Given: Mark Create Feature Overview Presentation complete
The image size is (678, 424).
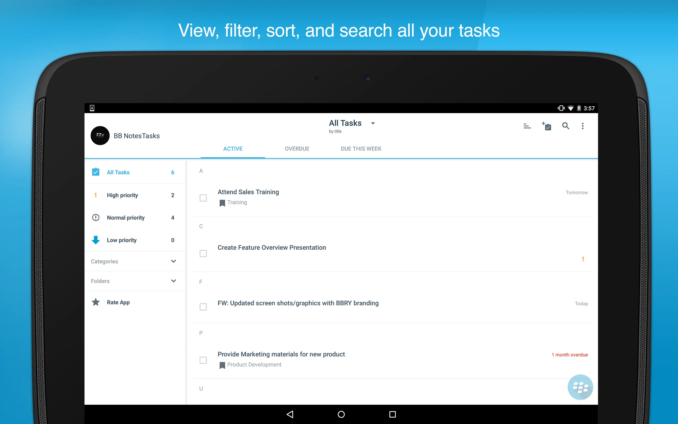Looking at the screenshot, I should point(203,253).
